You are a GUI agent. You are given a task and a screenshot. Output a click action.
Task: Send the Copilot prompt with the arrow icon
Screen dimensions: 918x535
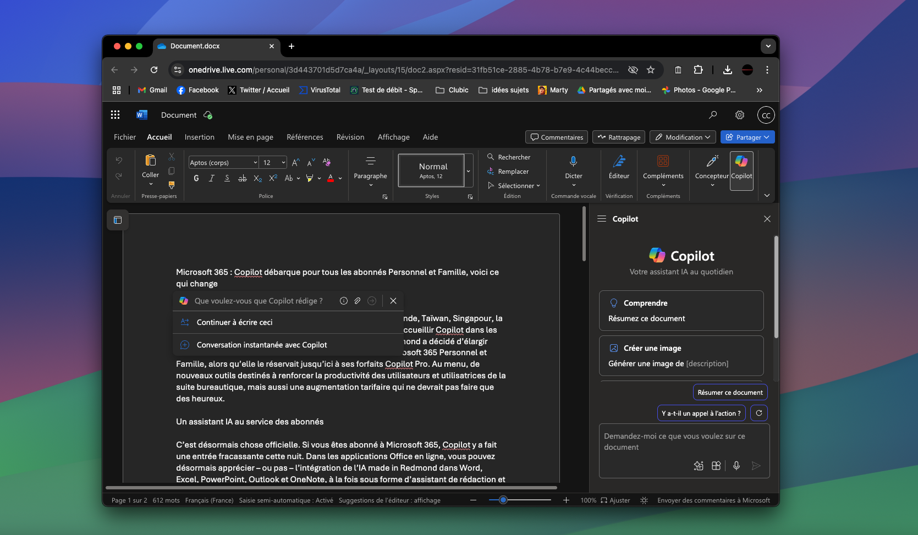756,466
